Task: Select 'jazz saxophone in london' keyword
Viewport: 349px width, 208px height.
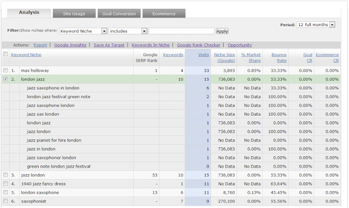Action: [x=53, y=88]
